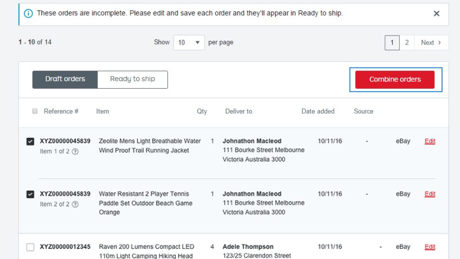Edit the Zeolite Running Jacket order
This screenshot has height=259, width=460.
(430, 141)
